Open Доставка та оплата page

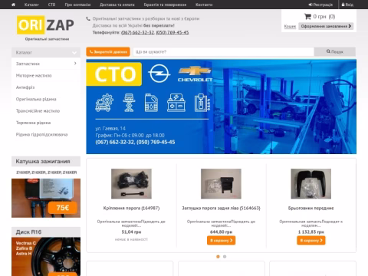[117, 5]
